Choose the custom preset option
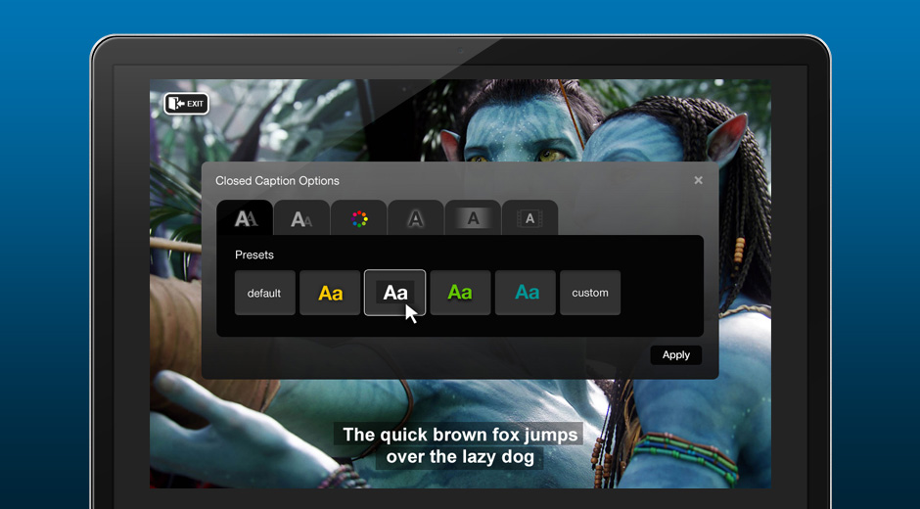920x509 pixels. (x=590, y=293)
